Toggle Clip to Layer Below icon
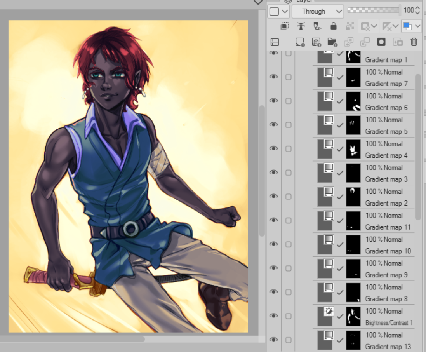 pos(284,26)
